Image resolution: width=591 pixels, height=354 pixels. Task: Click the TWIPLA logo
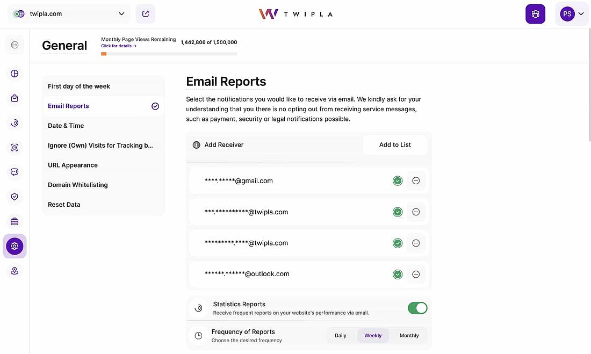[x=295, y=14]
